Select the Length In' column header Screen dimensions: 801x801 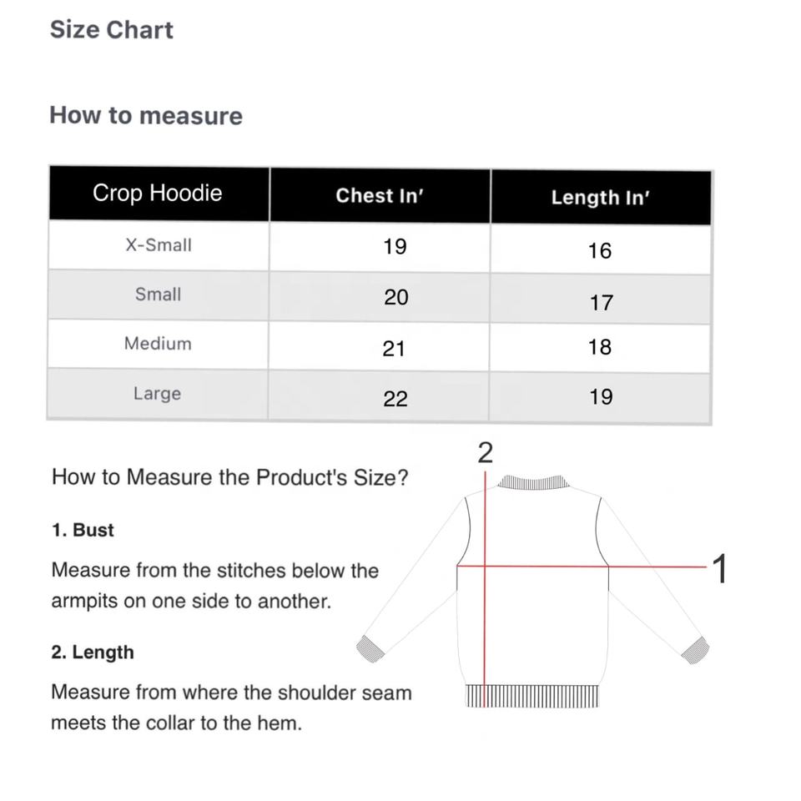[x=600, y=198]
